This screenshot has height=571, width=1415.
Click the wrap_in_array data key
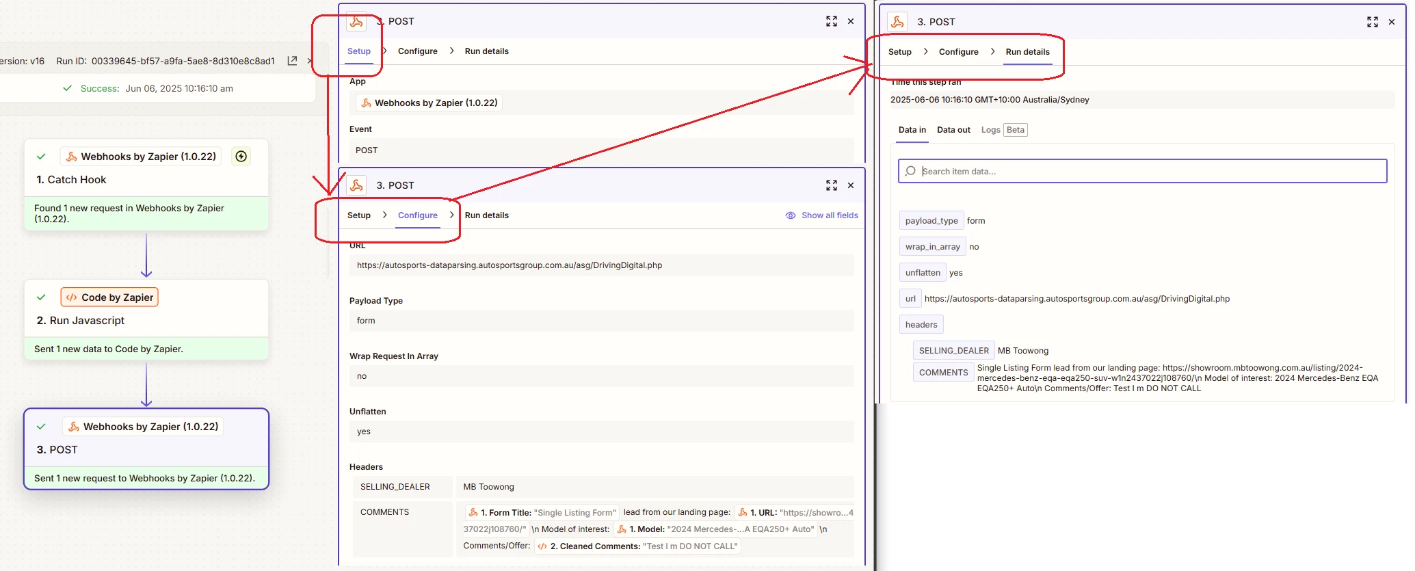933,247
